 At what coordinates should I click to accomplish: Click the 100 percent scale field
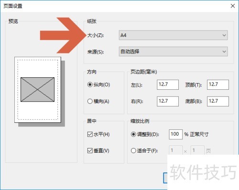pyautogui.click(x=175, y=134)
